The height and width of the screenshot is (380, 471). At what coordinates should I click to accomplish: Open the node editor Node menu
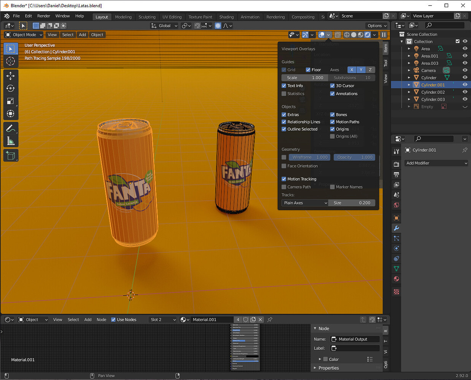coord(101,320)
